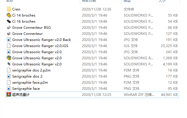This screenshot has height=118, width=187.
Task: Select Grove Ultrasonic Ranger v2.0 Back
Action: [42, 40]
